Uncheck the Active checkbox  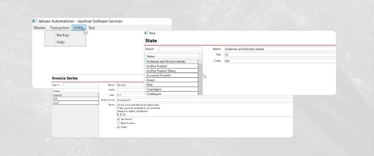(118, 127)
